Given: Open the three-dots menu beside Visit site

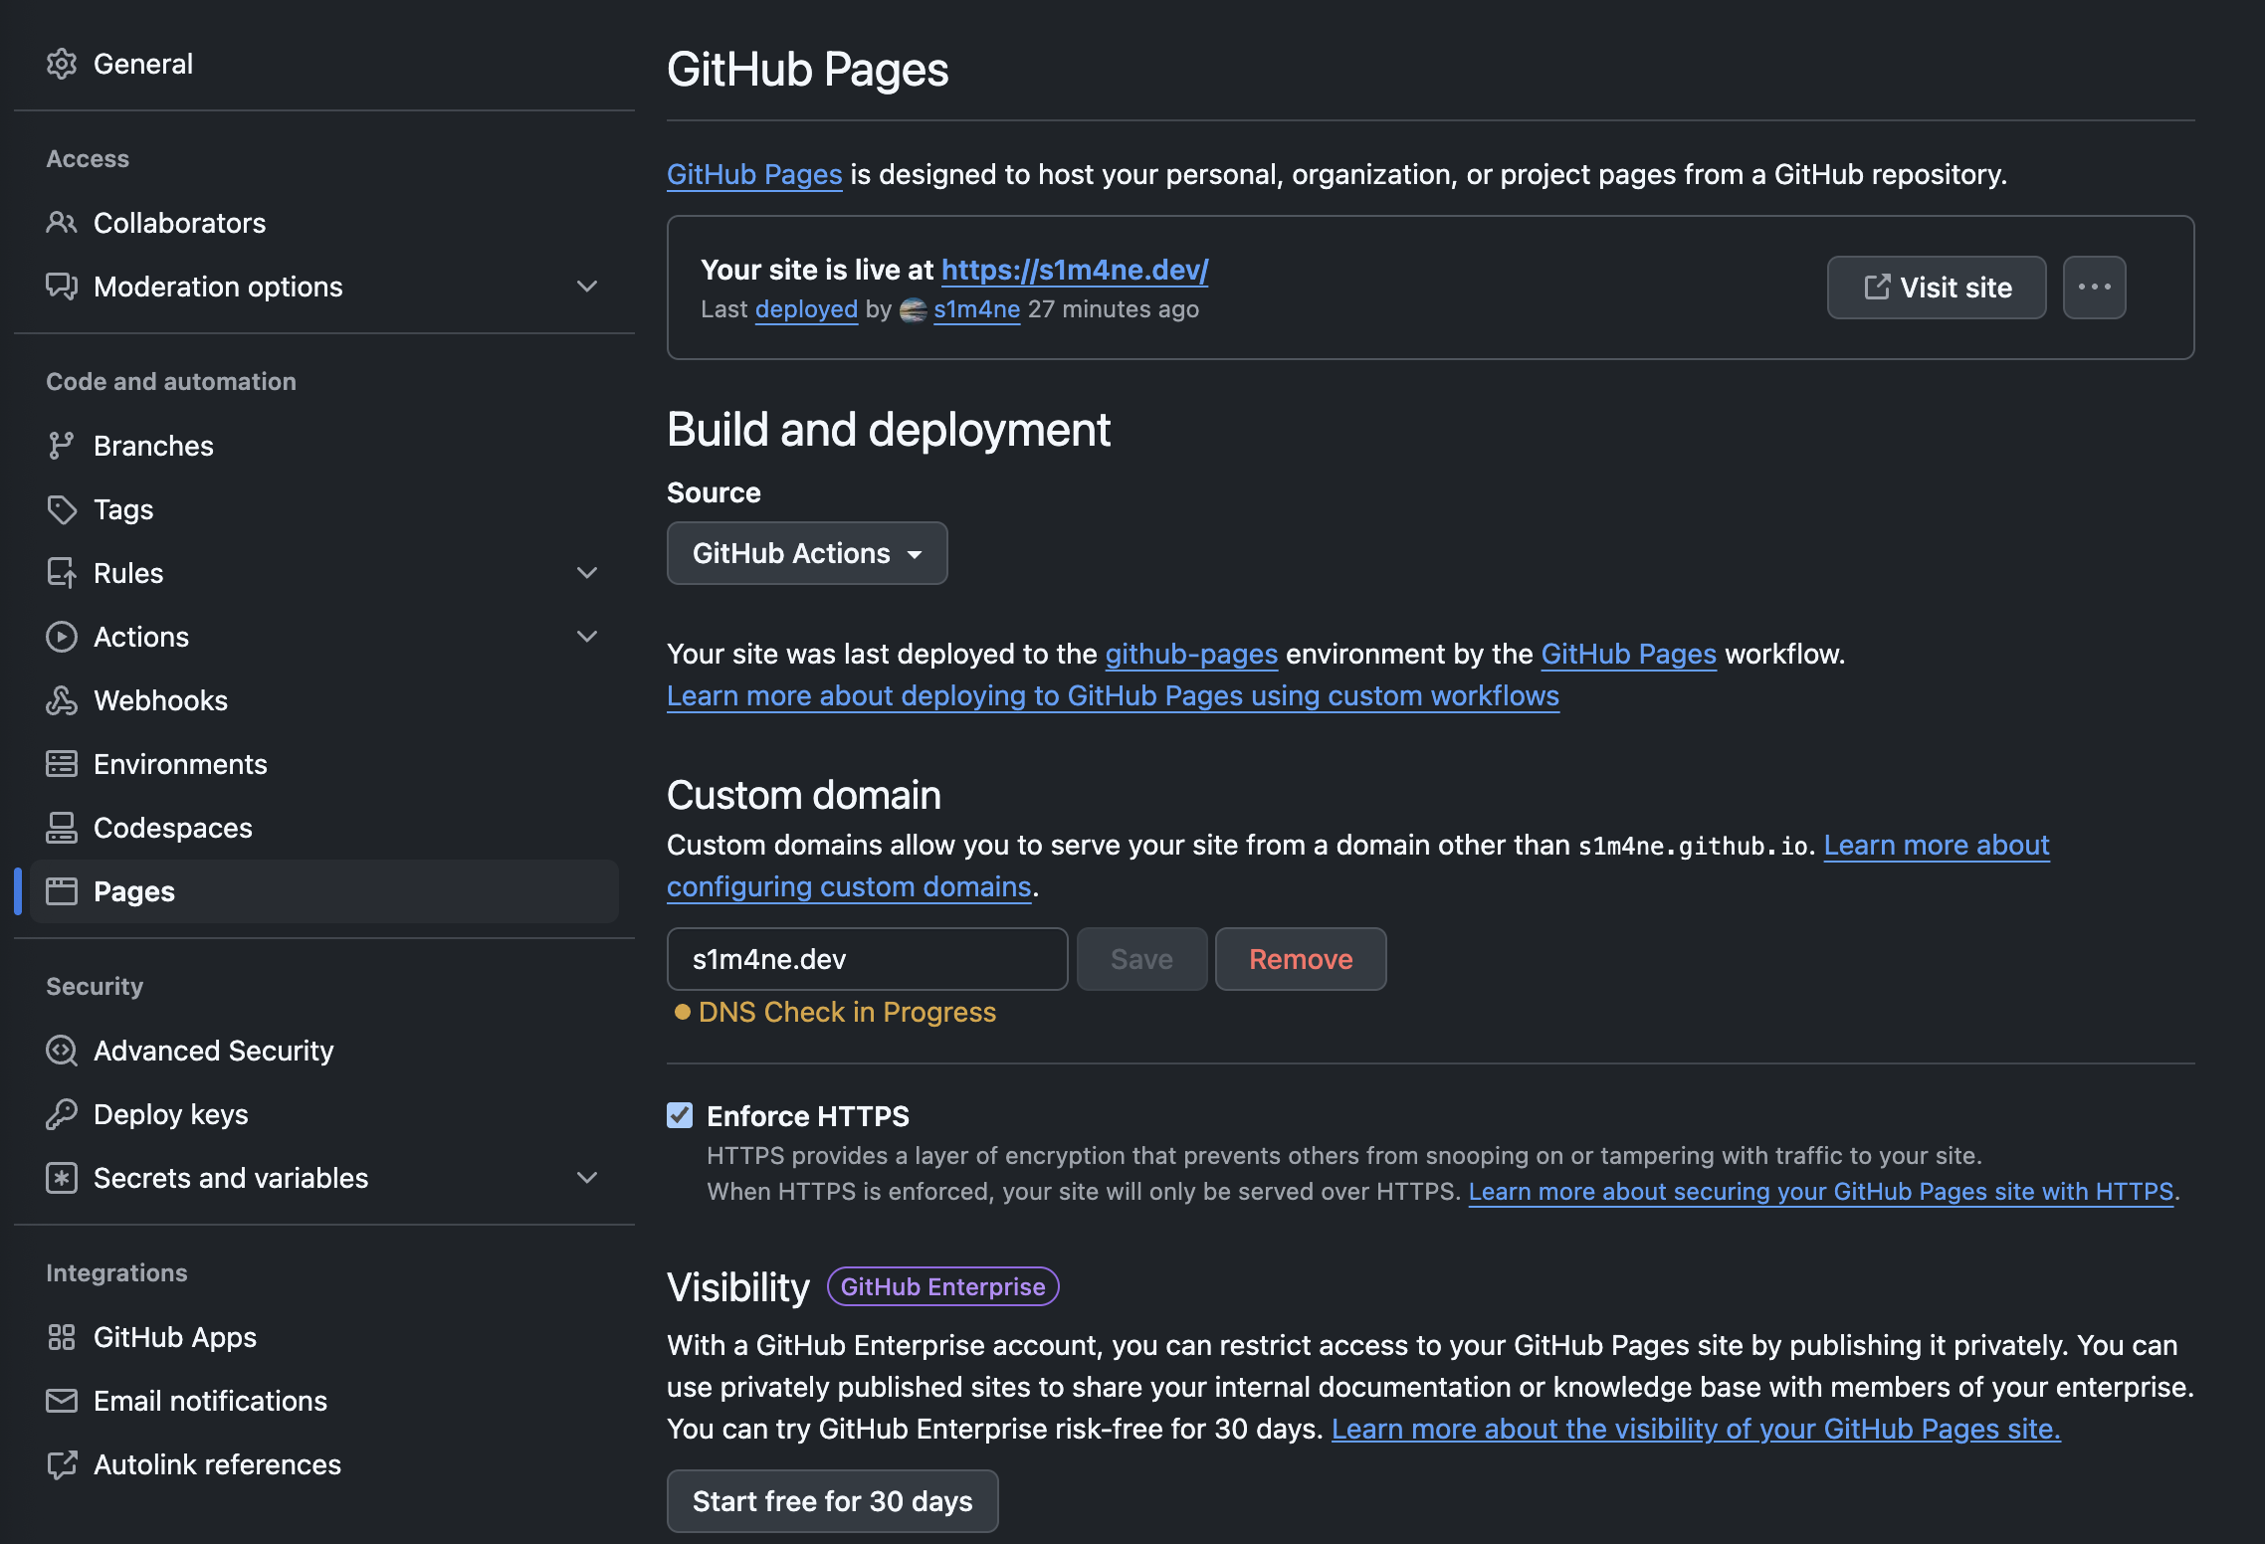Looking at the screenshot, I should pyautogui.click(x=2094, y=288).
